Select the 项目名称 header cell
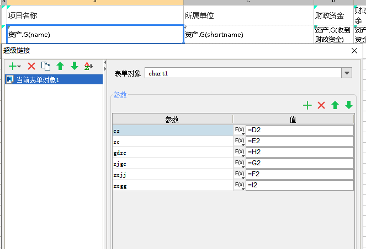The image size is (366, 249). tap(95, 15)
